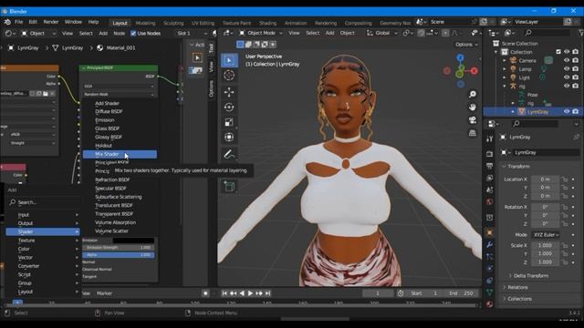Image resolution: width=584 pixels, height=328 pixels.
Task: Hide the Light in the outliner
Action: tap(567, 77)
